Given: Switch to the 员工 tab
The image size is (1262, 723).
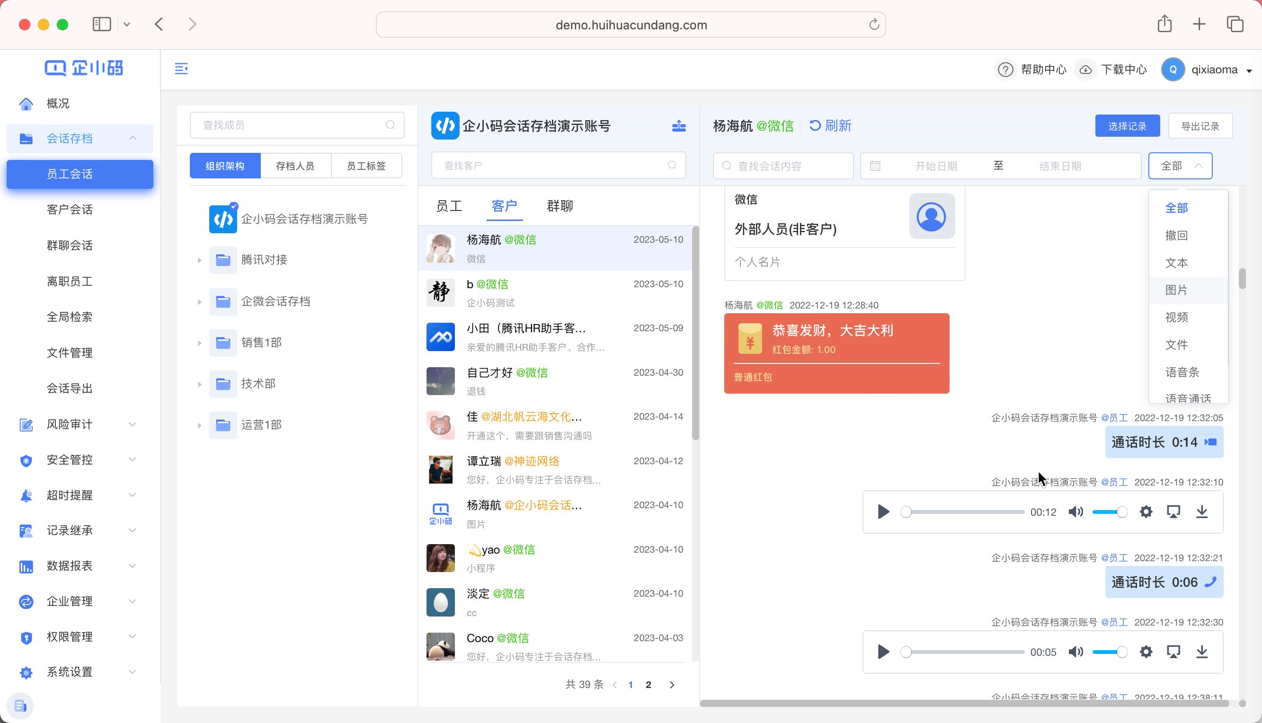Looking at the screenshot, I should click(449, 206).
